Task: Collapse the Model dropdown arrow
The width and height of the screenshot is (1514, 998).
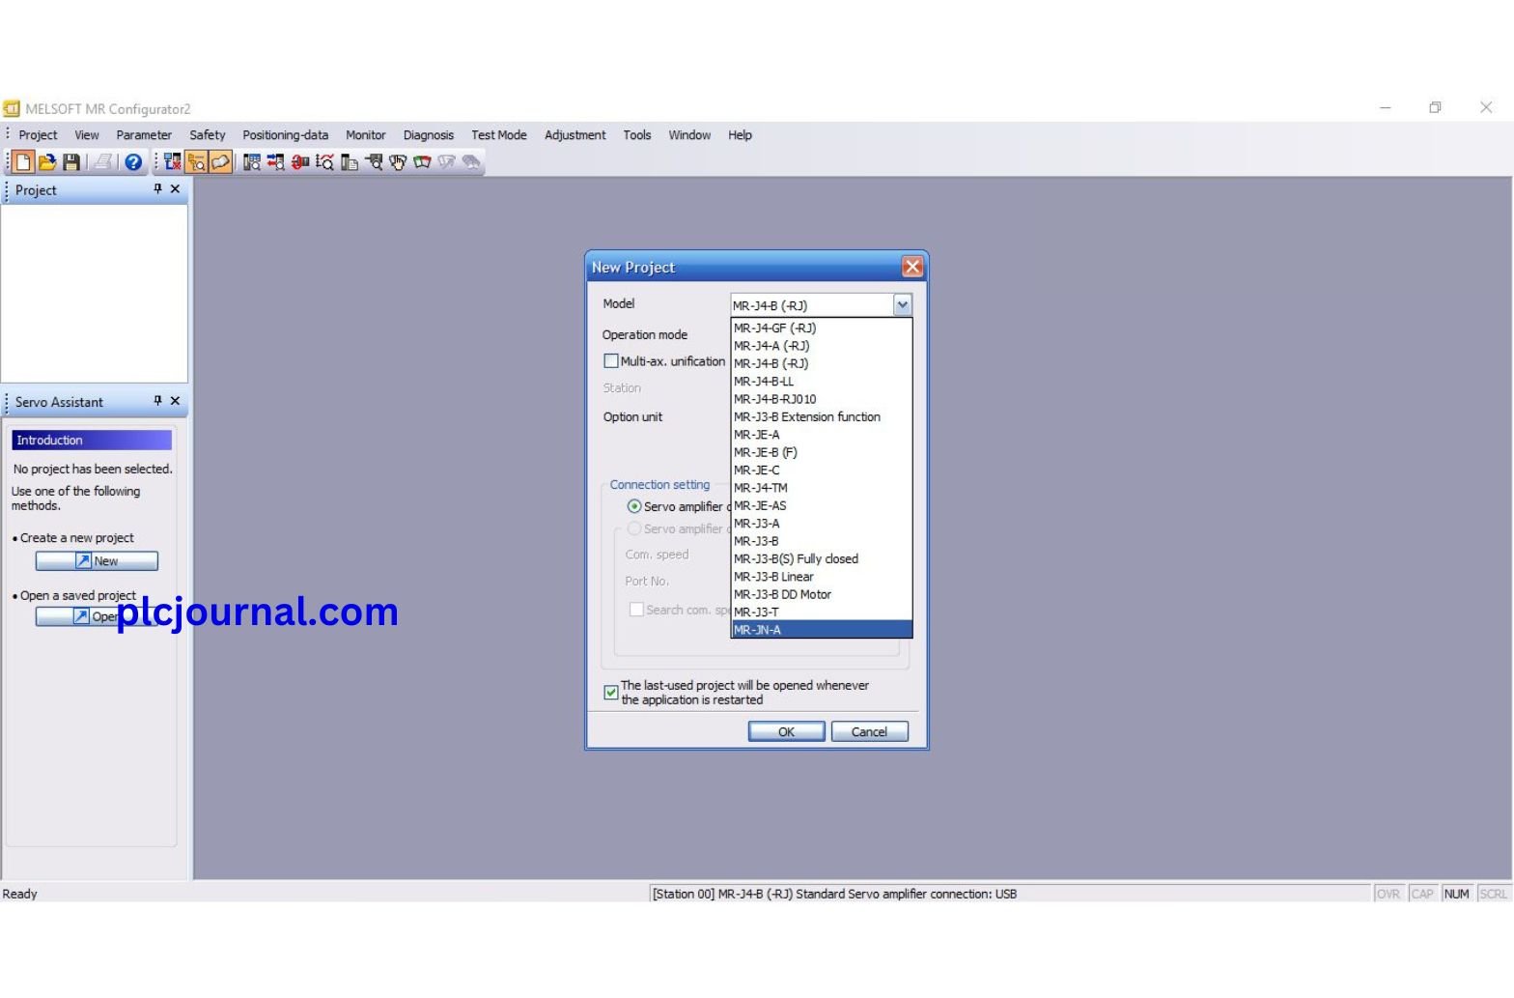Action: [x=902, y=305]
